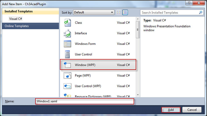Image resolution: width=207 pixels, height=116 pixels.
Task: Switch to small icons view
Action: tap(119, 12)
